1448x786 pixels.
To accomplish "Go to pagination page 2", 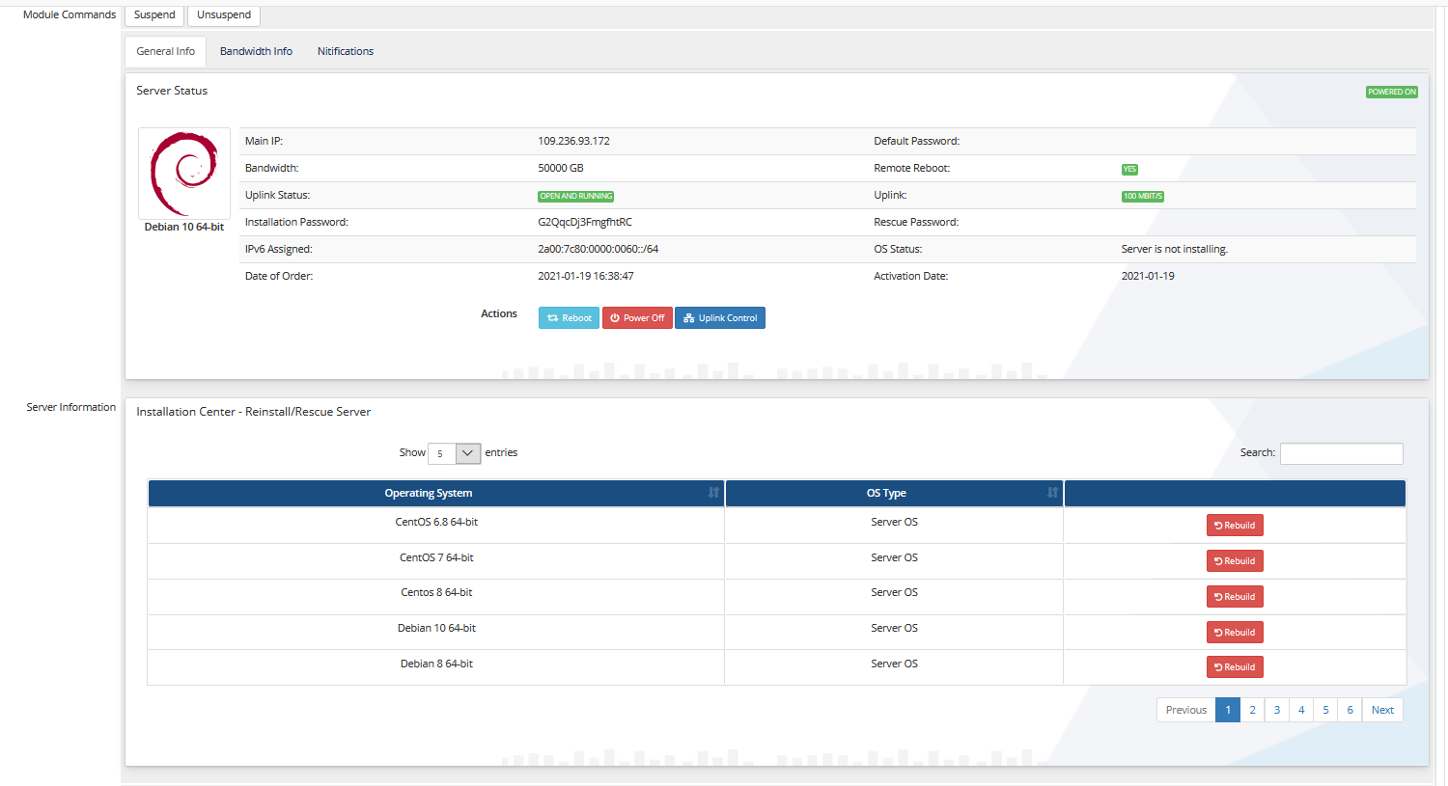I will [1252, 710].
